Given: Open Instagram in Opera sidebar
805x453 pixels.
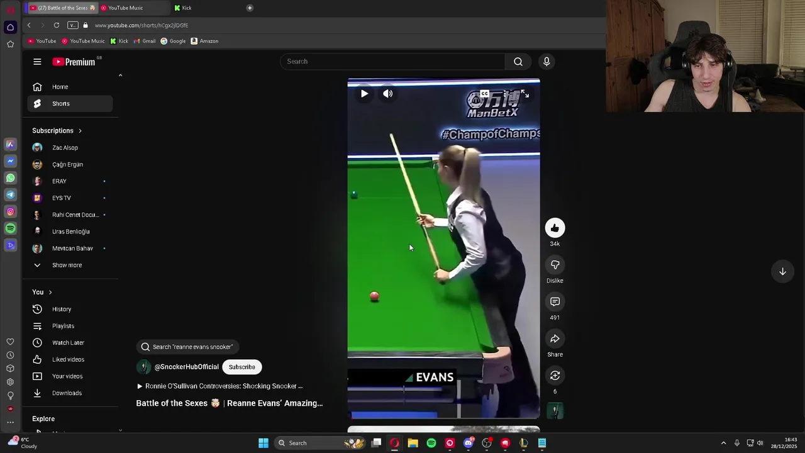Looking at the screenshot, I should pyautogui.click(x=10, y=212).
